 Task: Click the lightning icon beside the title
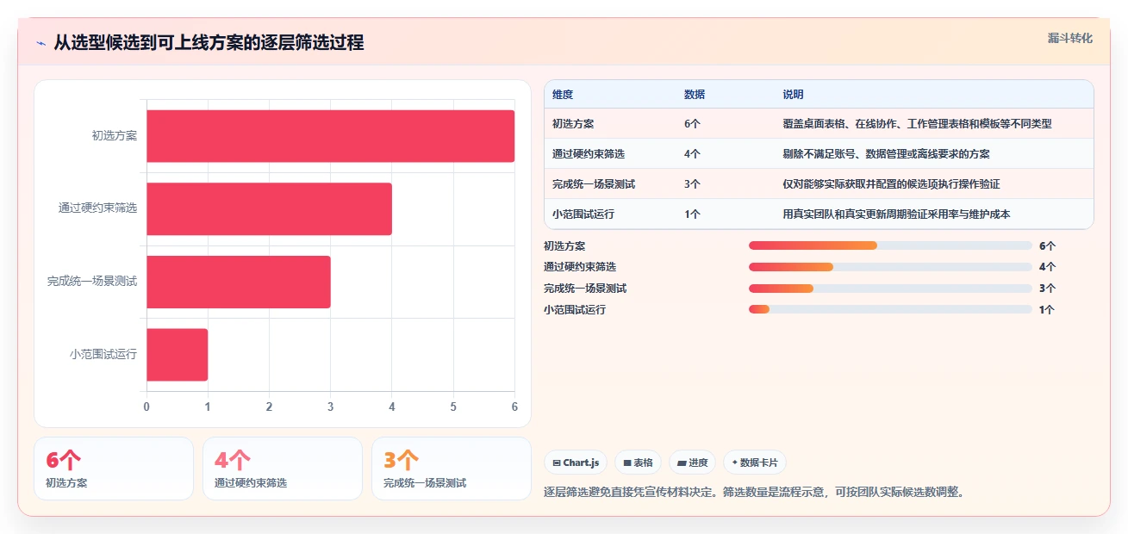41,42
